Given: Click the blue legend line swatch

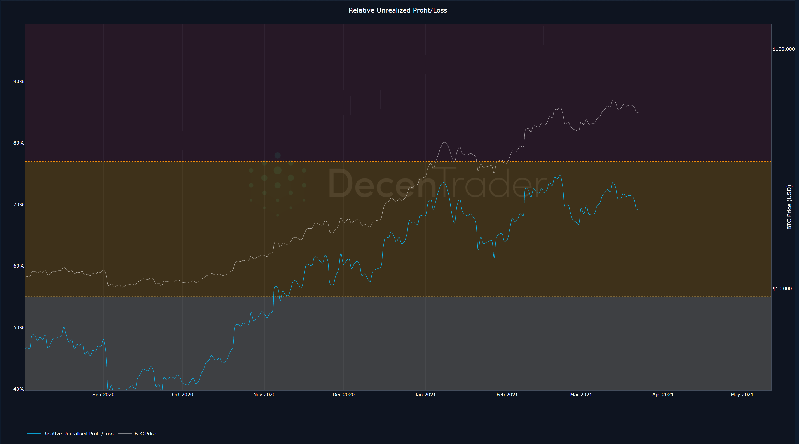Looking at the screenshot, I should pos(34,433).
